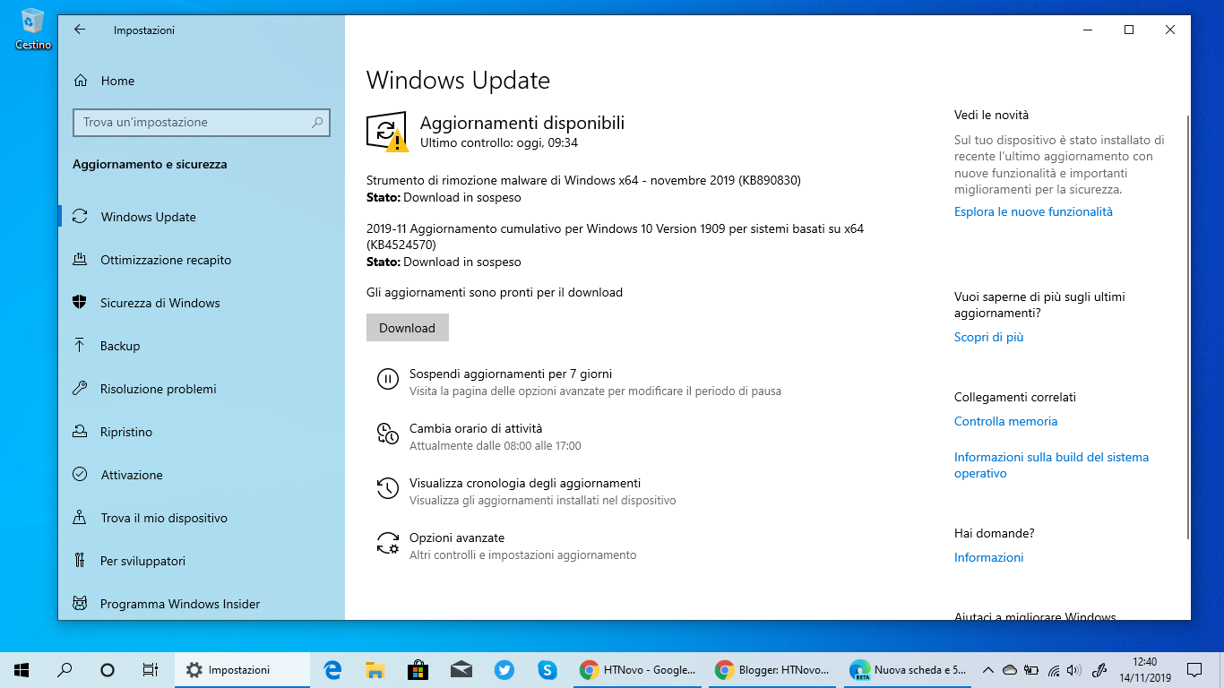This screenshot has height=688, width=1224.
Task: Click Opzioni avanzate gear-arrows icon
Action: 387,544
